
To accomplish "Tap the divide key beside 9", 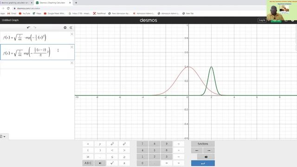I will (179, 144).
